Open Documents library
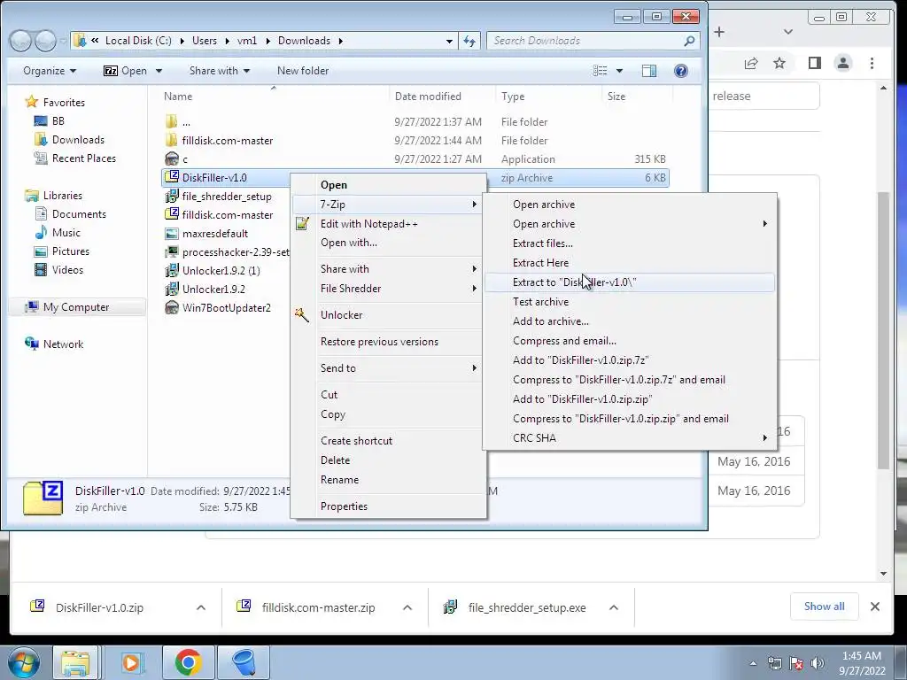Screen dimensions: 907x680 point(71,214)
